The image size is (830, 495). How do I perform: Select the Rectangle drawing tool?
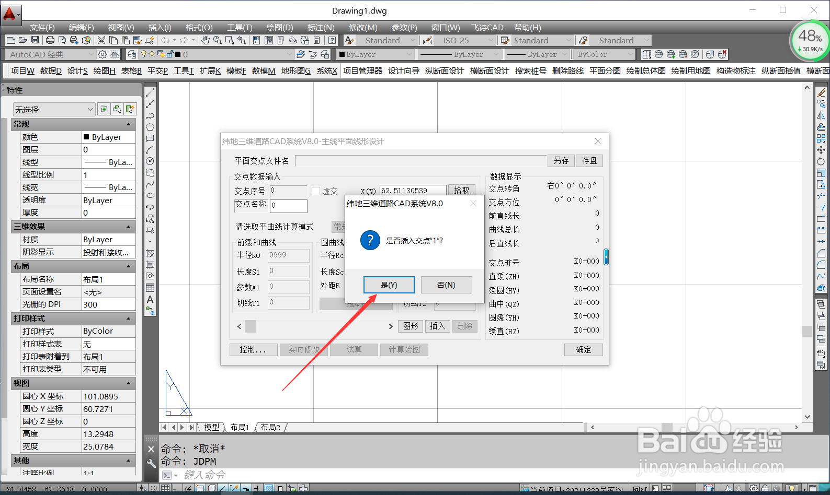[x=150, y=138]
